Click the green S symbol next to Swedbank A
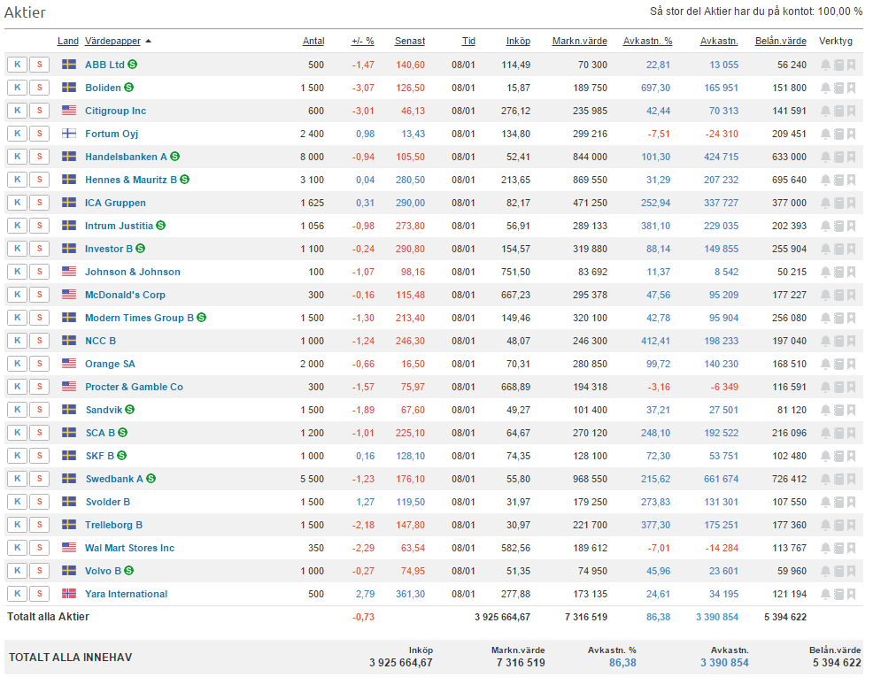 (151, 479)
